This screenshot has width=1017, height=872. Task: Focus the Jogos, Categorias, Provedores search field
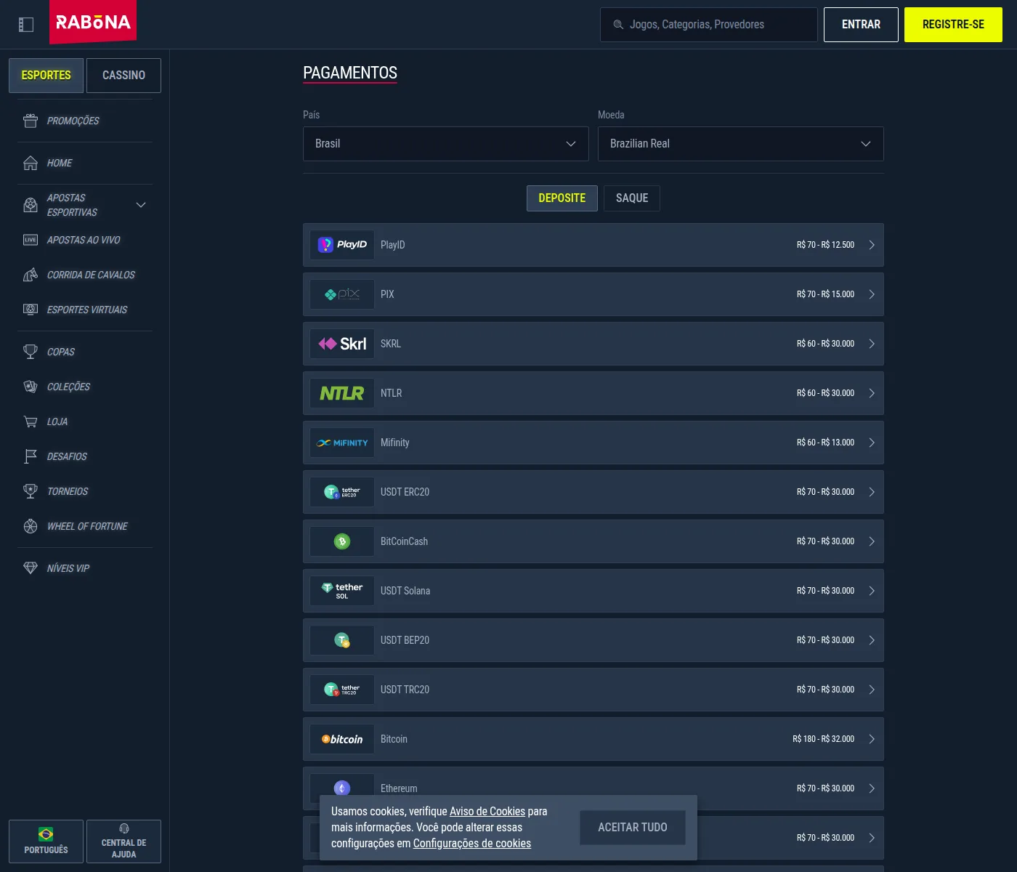[709, 25]
